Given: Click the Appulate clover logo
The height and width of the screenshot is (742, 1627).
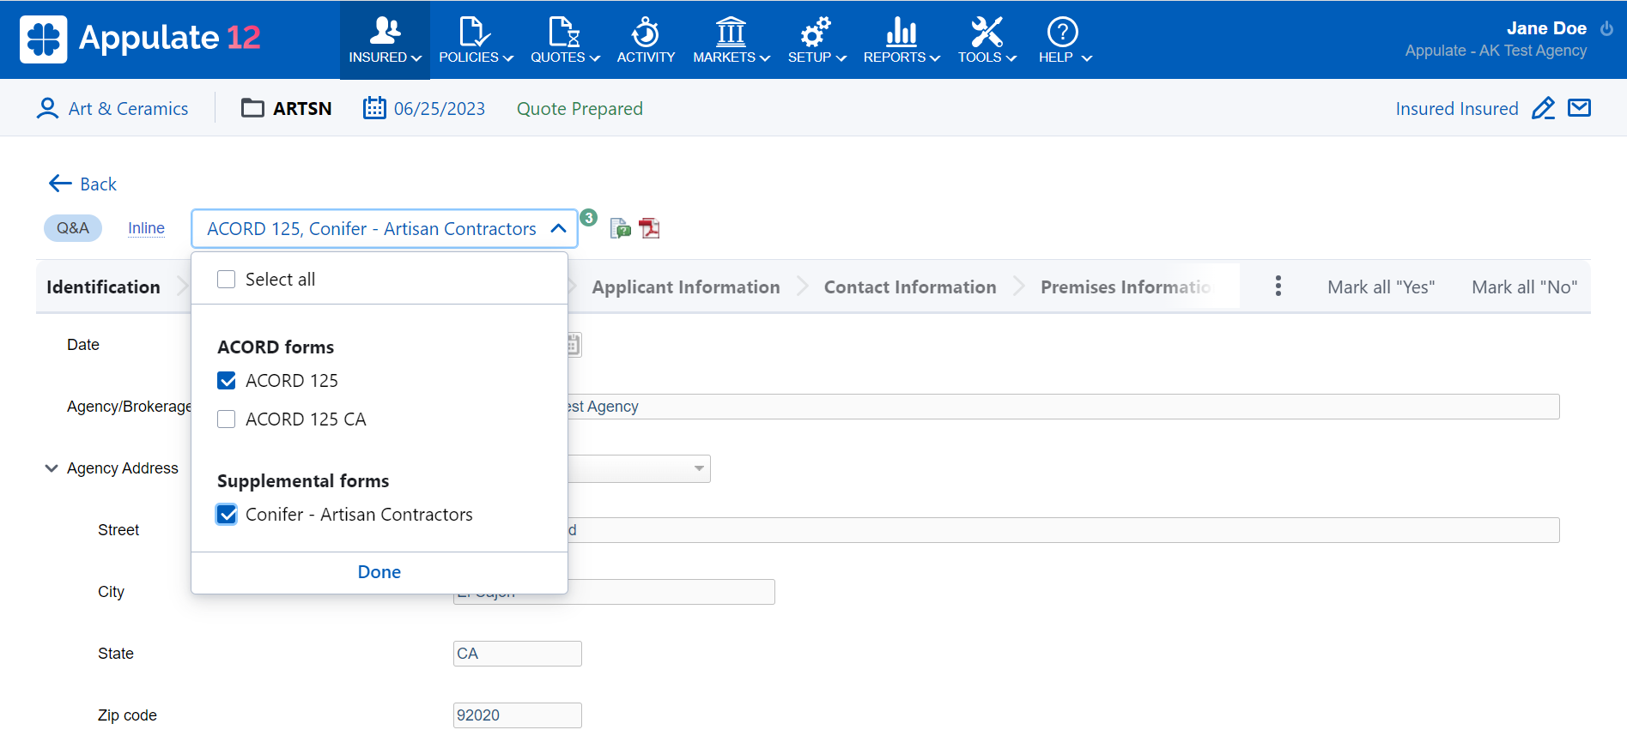Looking at the screenshot, I should (x=43, y=39).
